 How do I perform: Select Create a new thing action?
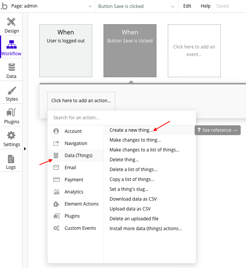150,130
